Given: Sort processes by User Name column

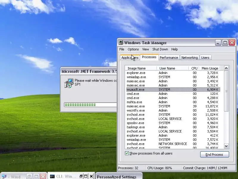Looking at the screenshot, I should click(x=173, y=68).
